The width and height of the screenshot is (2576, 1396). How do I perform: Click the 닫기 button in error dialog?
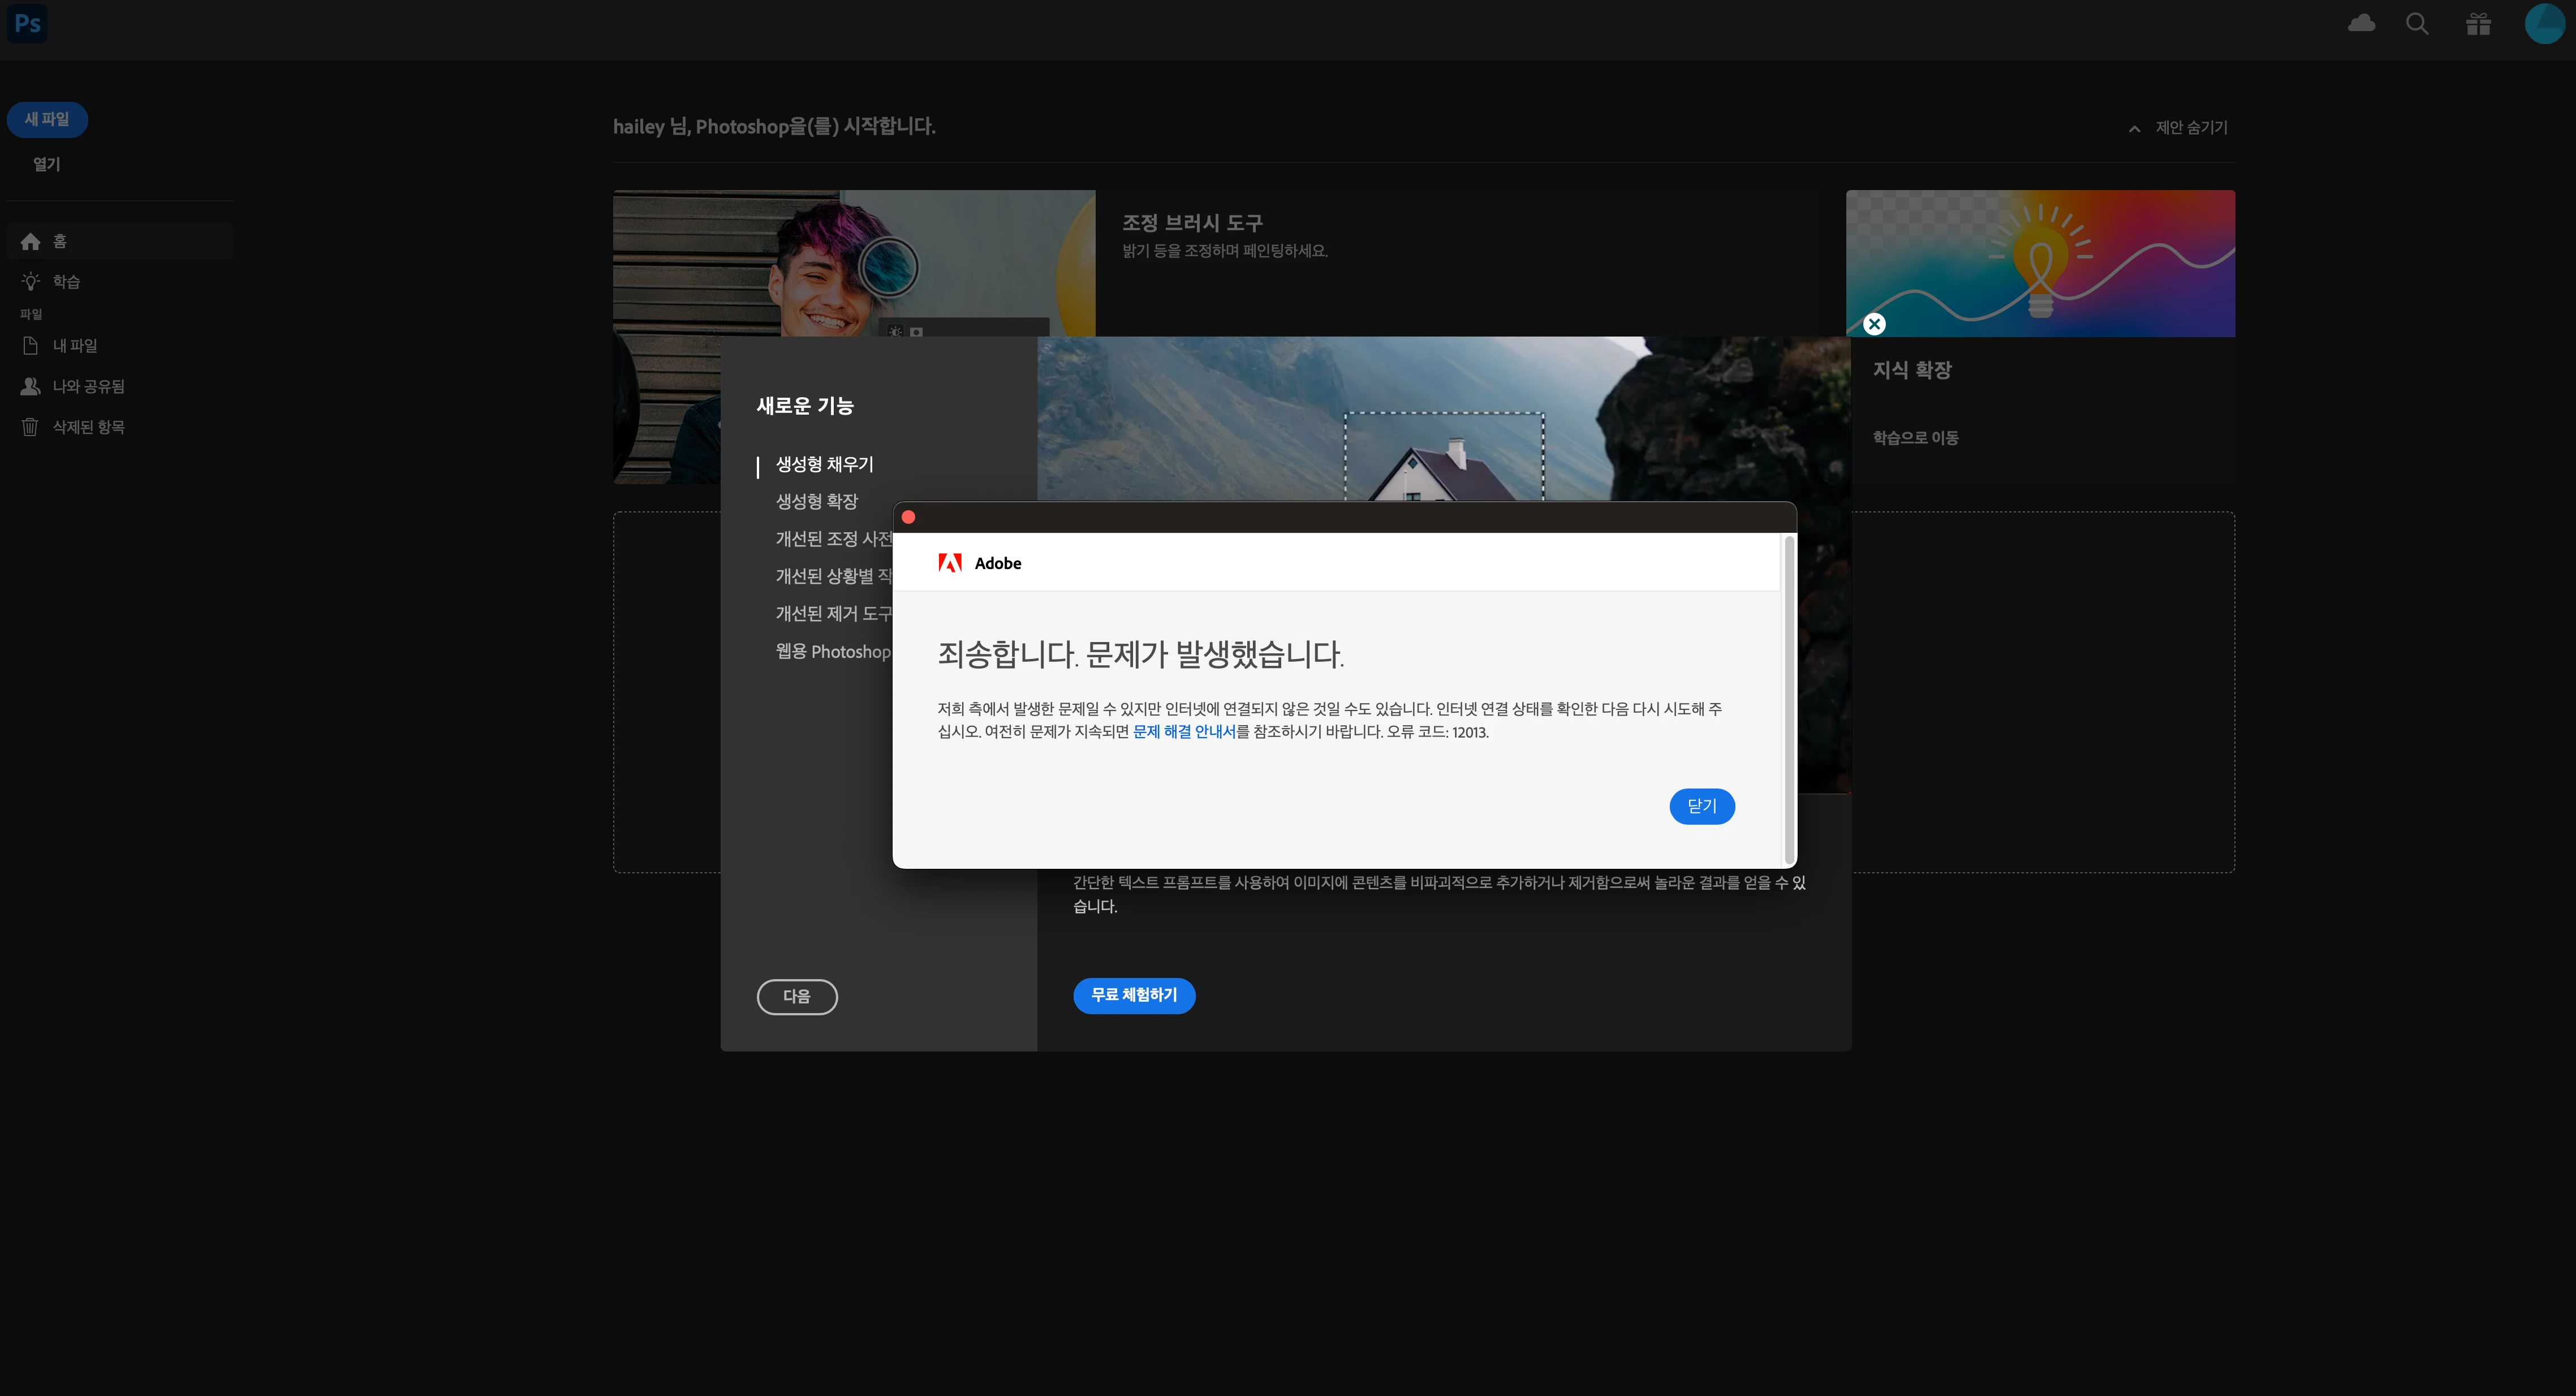tap(1701, 806)
